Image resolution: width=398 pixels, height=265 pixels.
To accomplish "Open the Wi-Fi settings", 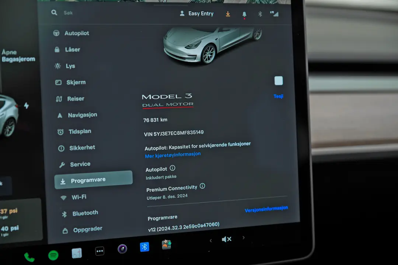I will coord(73,197).
